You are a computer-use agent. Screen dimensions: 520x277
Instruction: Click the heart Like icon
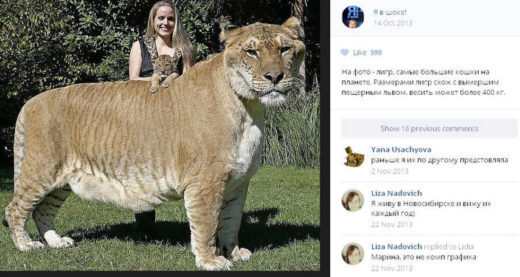pos(345,52)
